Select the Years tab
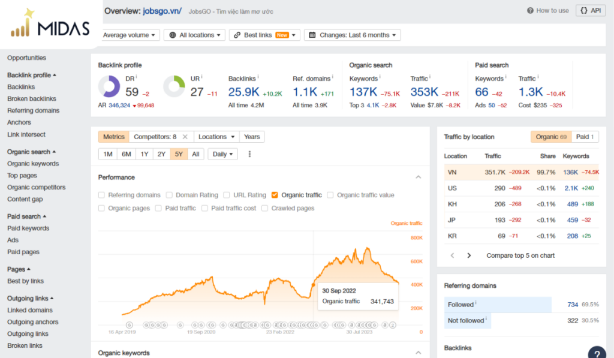 tap(252, 137)
